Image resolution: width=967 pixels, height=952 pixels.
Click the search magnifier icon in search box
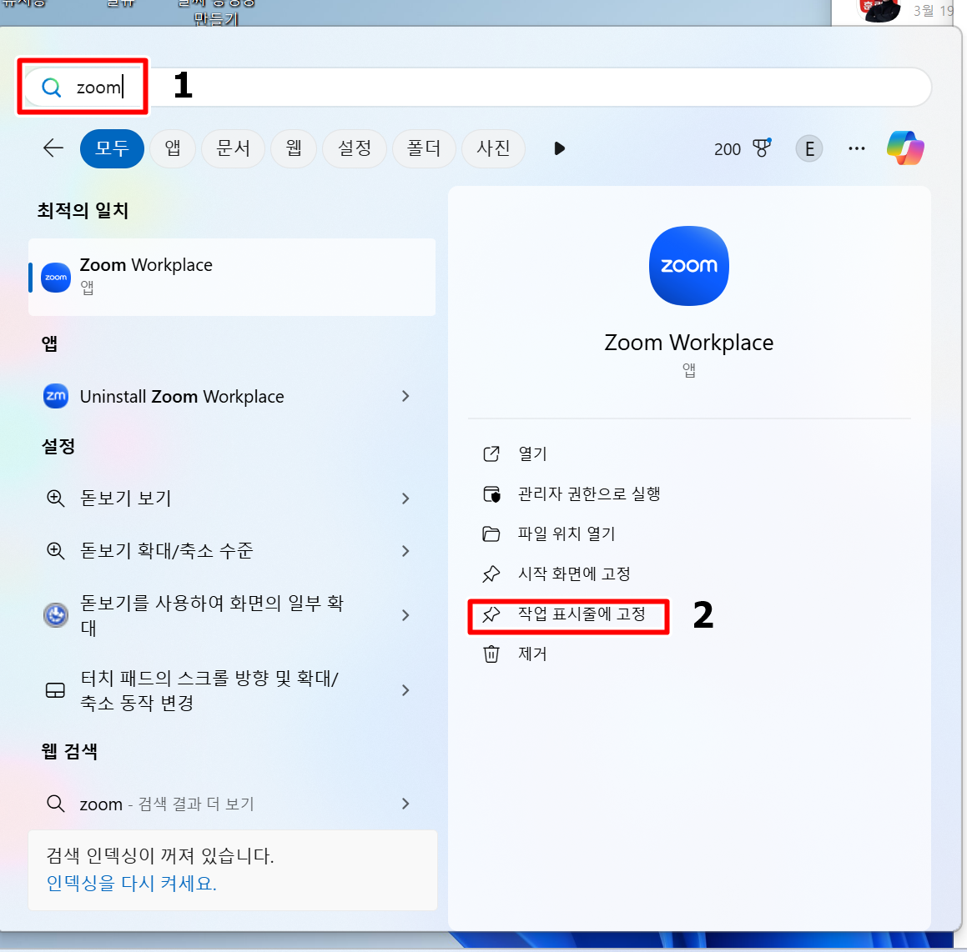tap(51, 88)
